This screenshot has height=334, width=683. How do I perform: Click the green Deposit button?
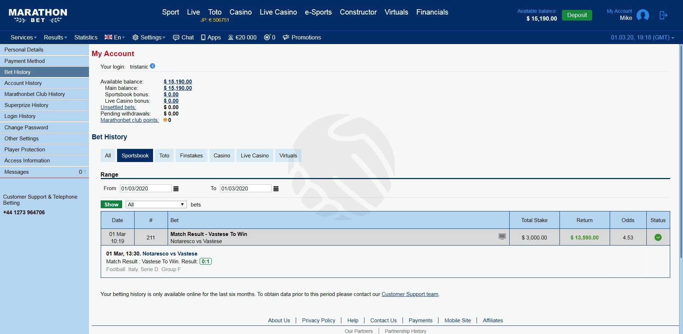pyautogui.click(x=577, y=15)
